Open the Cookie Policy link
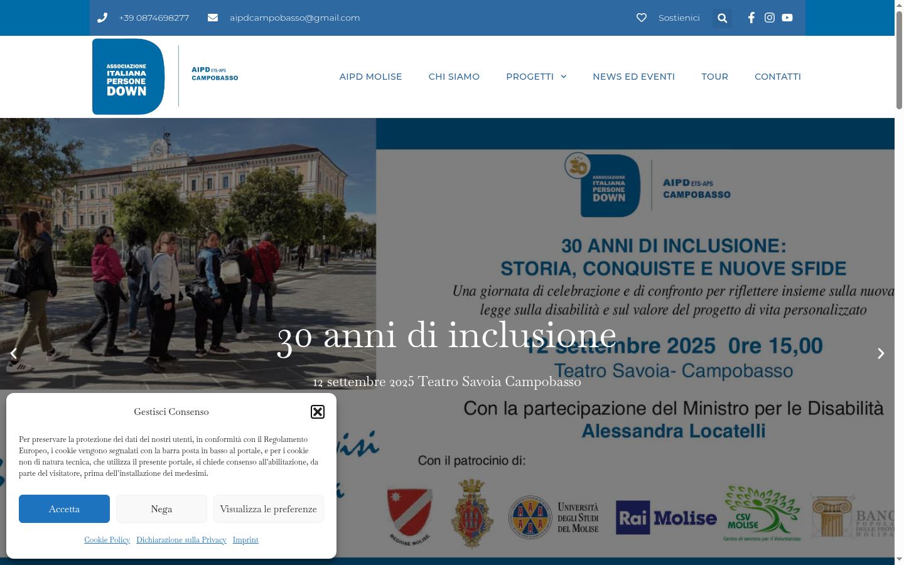This screenshot has height=565, width=904. tap(107, 540)
